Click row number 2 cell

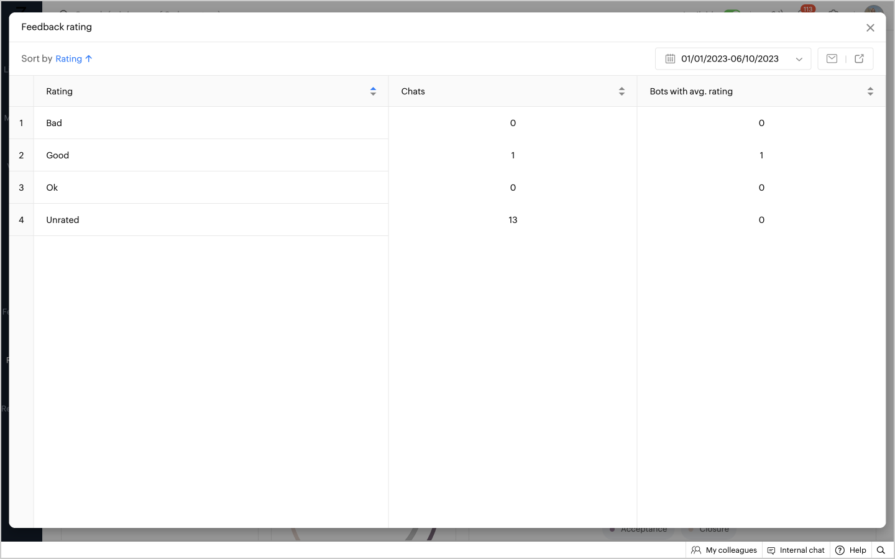[21, 155]
